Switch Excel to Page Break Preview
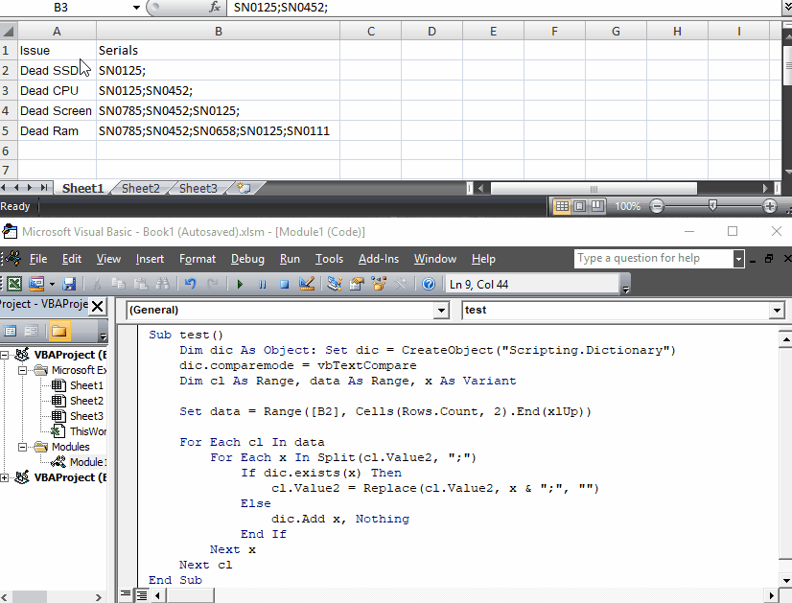 tap(597, 206)
